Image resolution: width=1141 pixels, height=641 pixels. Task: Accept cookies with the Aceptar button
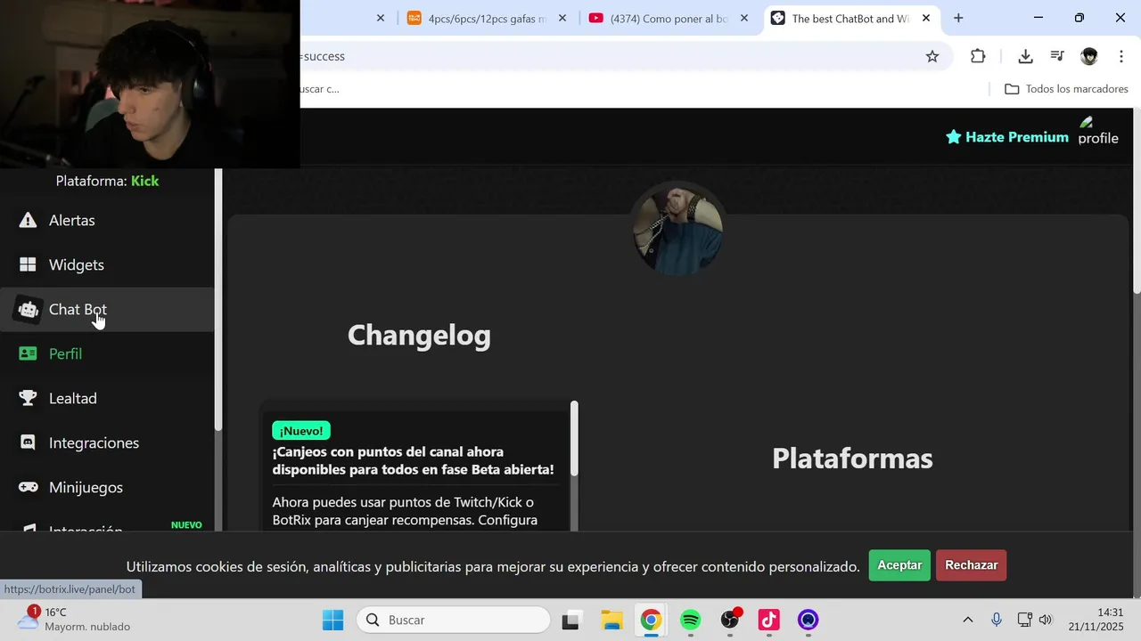pyautogui.click(x=899, y=565)
